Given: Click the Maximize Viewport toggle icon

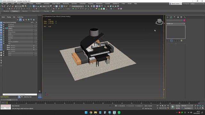Looking at the screenshot, I should [203, 108].
